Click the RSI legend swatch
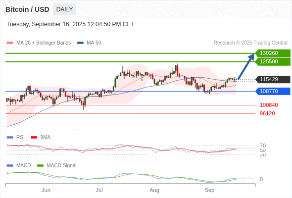Viewport: 292px width, 198px height. pos(10,138)
